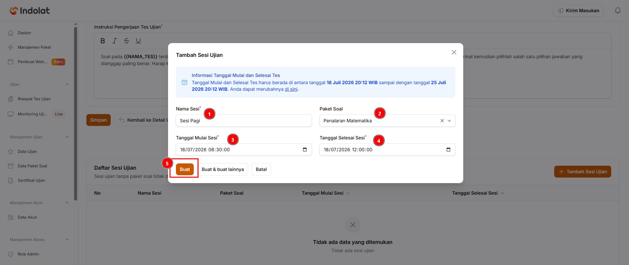Close the Tambah Sesi Ujian dialog
This screenshot has height=265, width=629.
point(454,52)
